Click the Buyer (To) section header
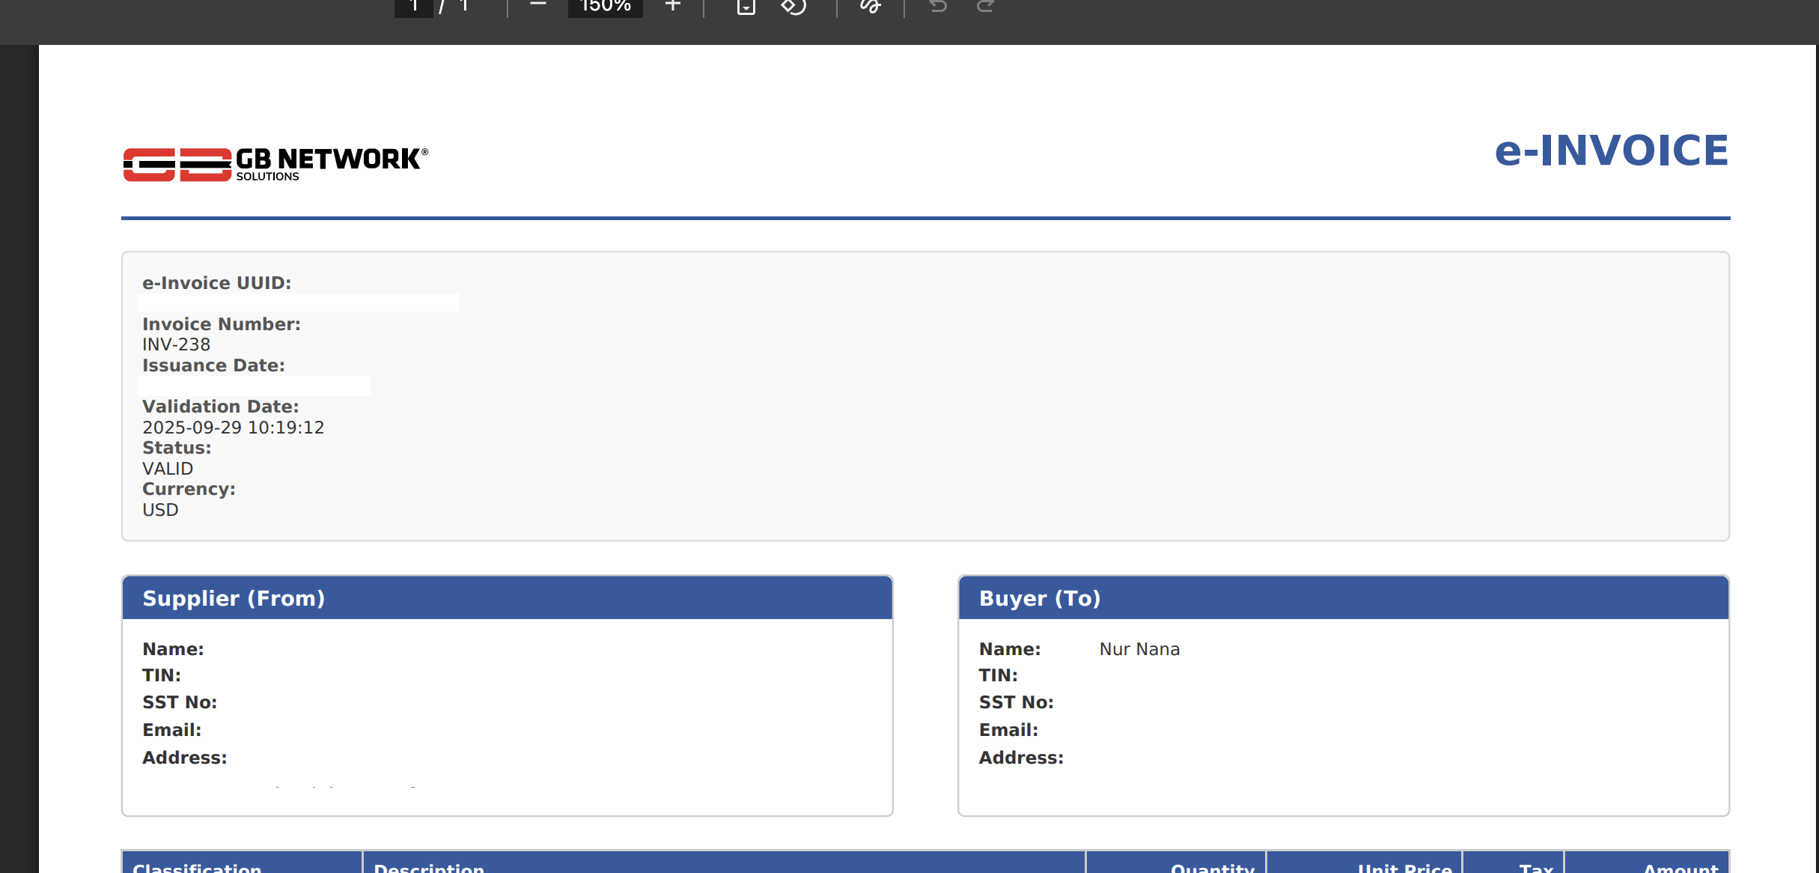 (x=1040, y=598)
